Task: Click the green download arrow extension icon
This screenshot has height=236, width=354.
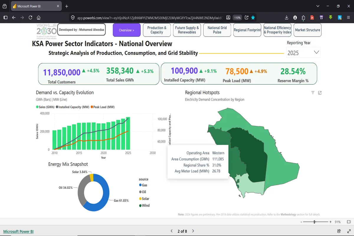Action: tap(331, 18)
